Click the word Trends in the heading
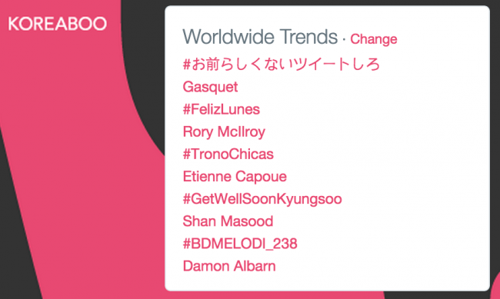Screen dimensions: 500x299 tap(308, 37)
